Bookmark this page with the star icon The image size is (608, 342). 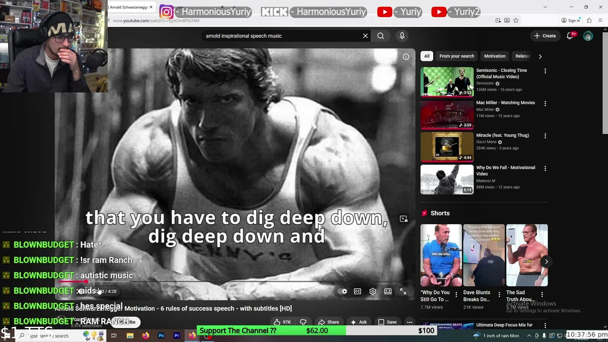click(516, 20)
